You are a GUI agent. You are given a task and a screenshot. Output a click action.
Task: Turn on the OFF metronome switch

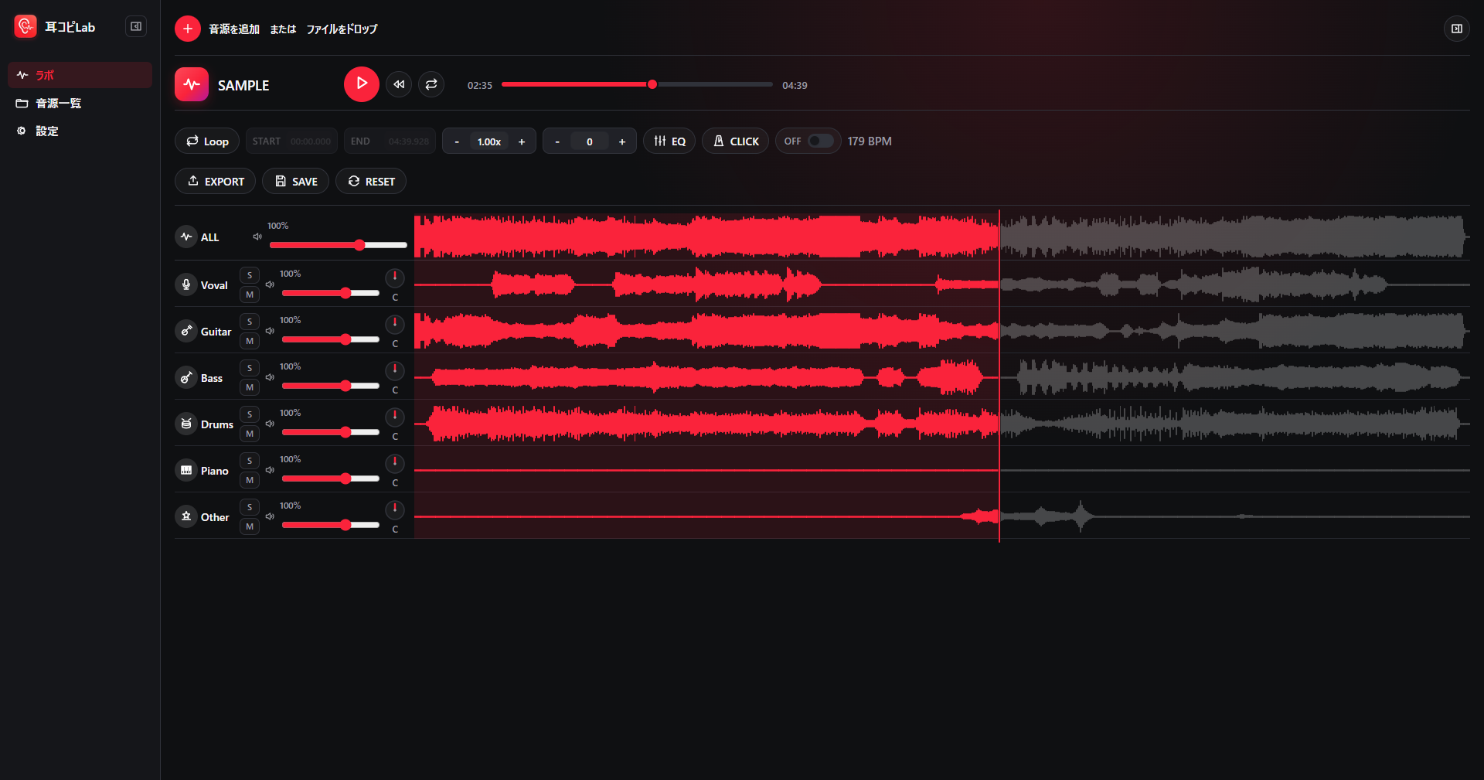[x=821, y=141]
